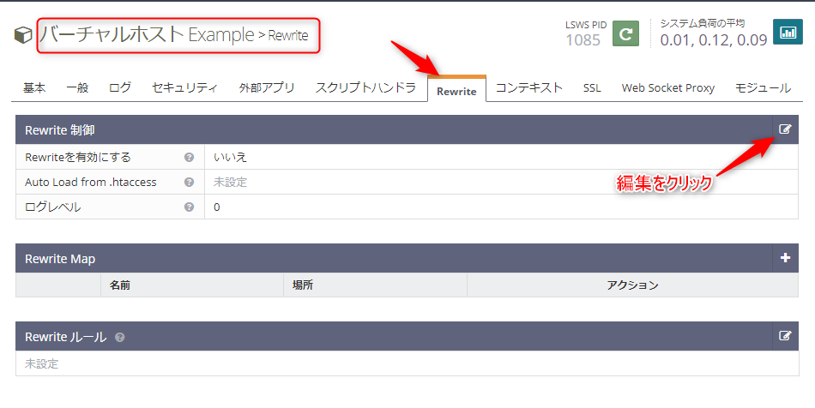
Task: Click help icon beside Rewriteを有効にする
Action: 189,158
